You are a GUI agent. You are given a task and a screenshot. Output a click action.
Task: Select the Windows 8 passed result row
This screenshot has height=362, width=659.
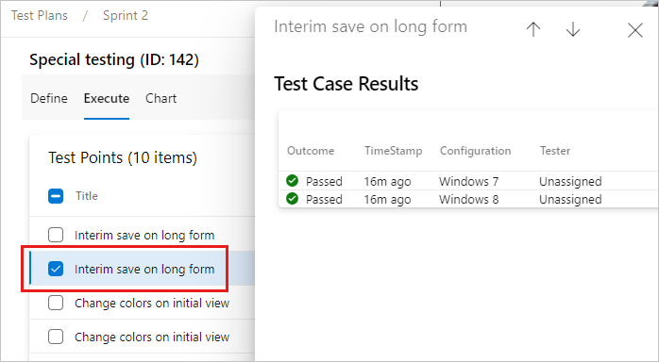(x=468, y=199)
